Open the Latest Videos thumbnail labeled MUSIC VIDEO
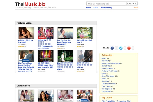Screen dimensions: 153x102 click(65, 96)
